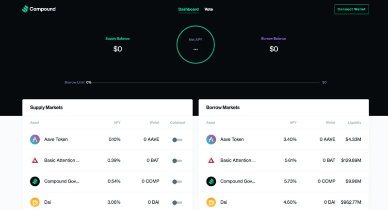Click Dai icon in Supply Markets
Screen dimensions: 388x210
(x=35, y=202)
